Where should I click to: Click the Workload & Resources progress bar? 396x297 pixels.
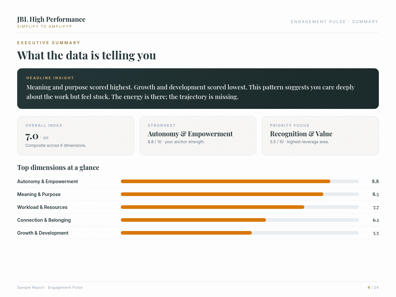[x=240, y=207]
